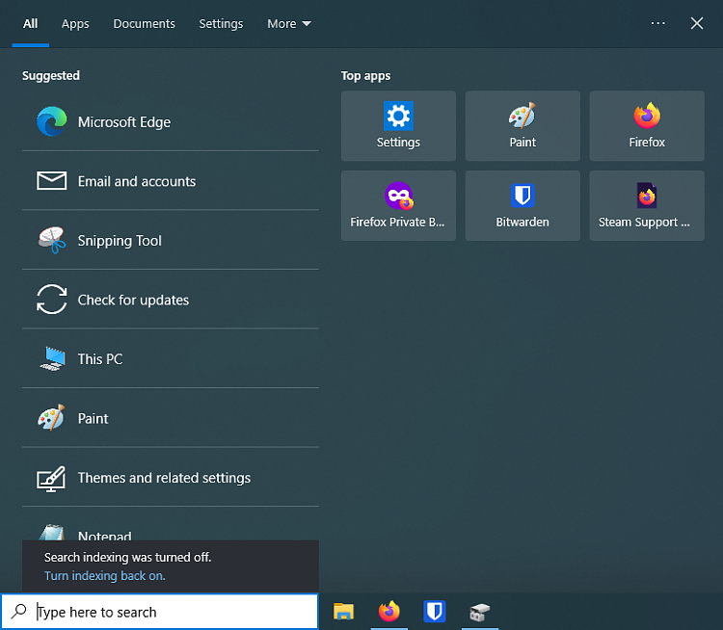Expand the More filters dropdown
This screenshot has width=723, height=630.
click(x=289, y=23)
